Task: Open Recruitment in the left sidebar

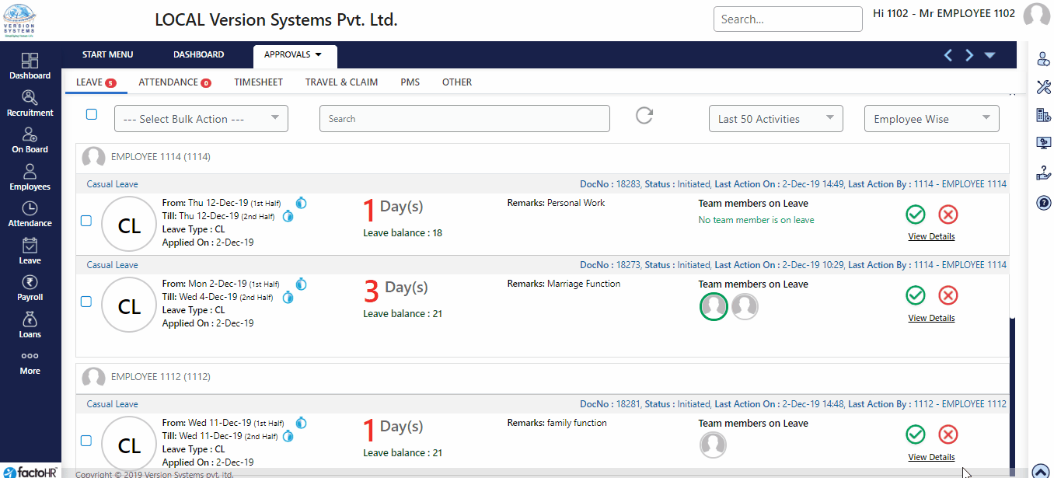Action: [x=30, y=103]
